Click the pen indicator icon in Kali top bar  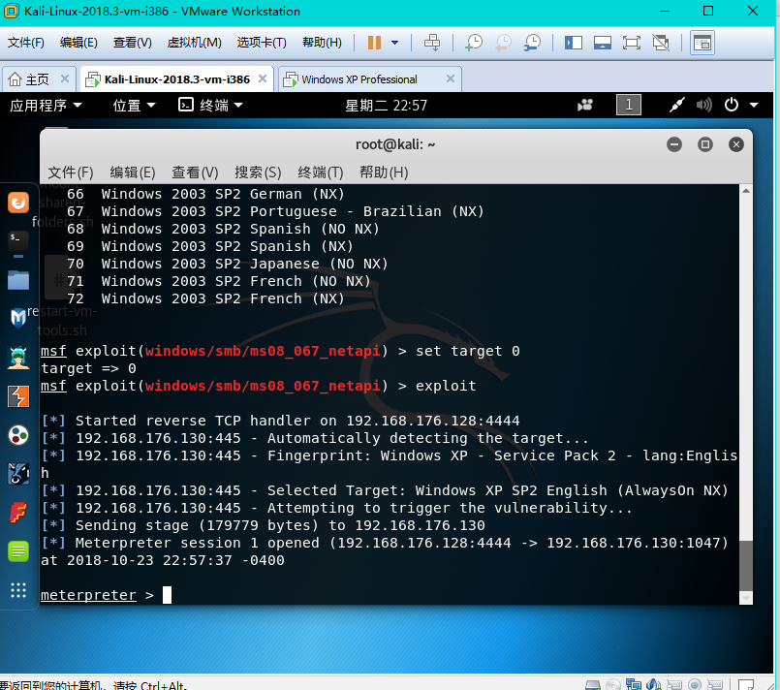[x=676, y=105]
